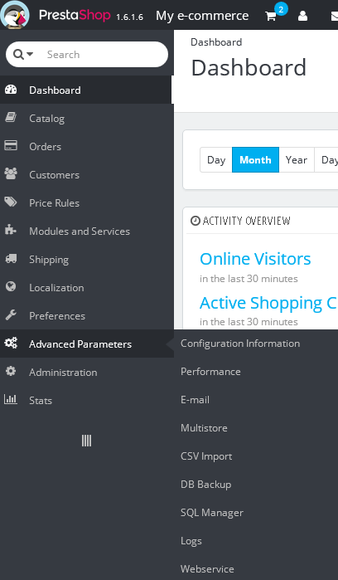Click the Localization globe icon
Image resolution: width=338 pixels, height=580 pixels.
click(11, 286)
